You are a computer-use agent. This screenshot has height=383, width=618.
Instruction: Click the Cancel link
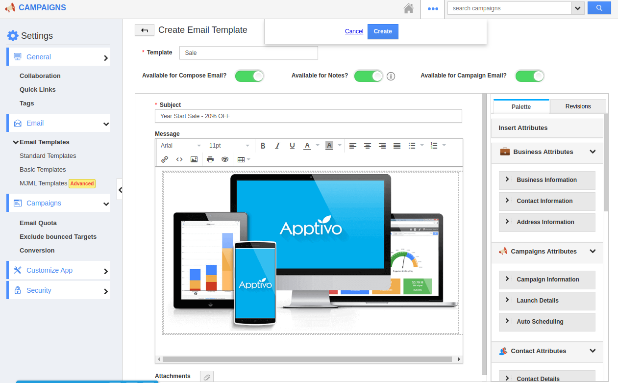click(x=354, y=31)
